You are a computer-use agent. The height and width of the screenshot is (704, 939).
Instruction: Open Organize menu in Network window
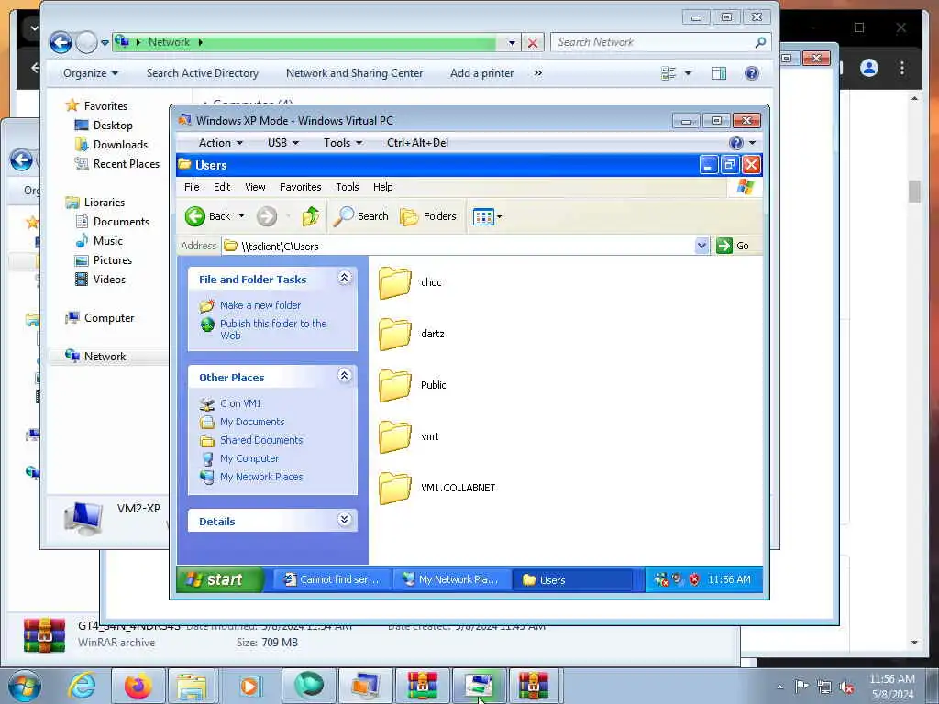pyautogui.click(x=91, y=73)
